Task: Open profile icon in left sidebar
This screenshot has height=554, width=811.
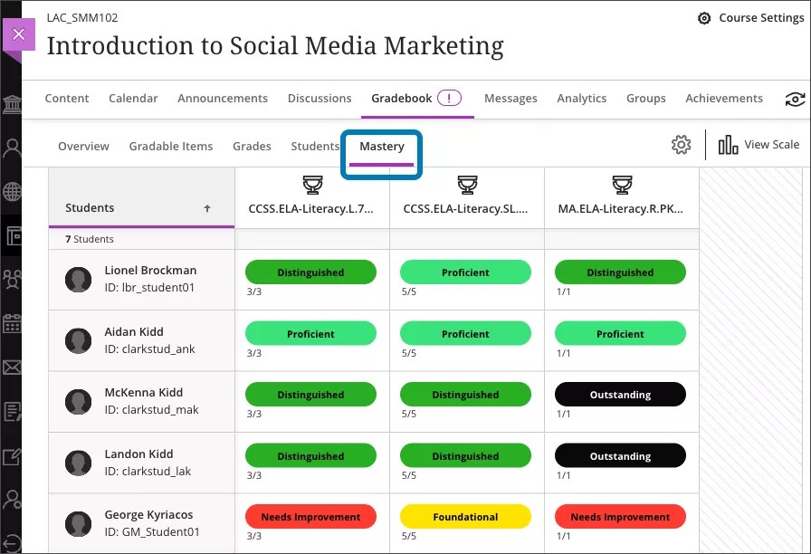Action: tap(12, 148)
